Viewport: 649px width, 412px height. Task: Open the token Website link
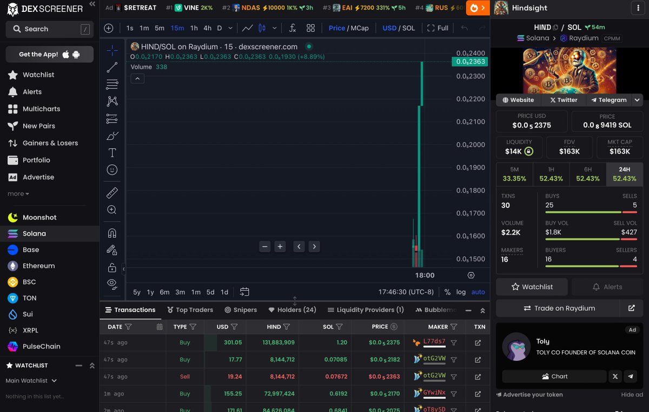[518, 100]
